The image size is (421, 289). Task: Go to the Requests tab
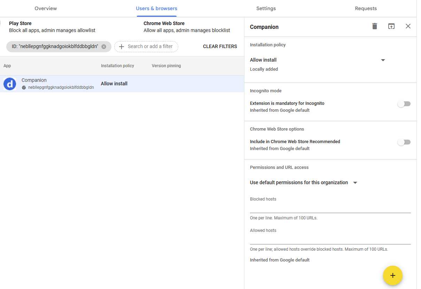tap(366, 8)
